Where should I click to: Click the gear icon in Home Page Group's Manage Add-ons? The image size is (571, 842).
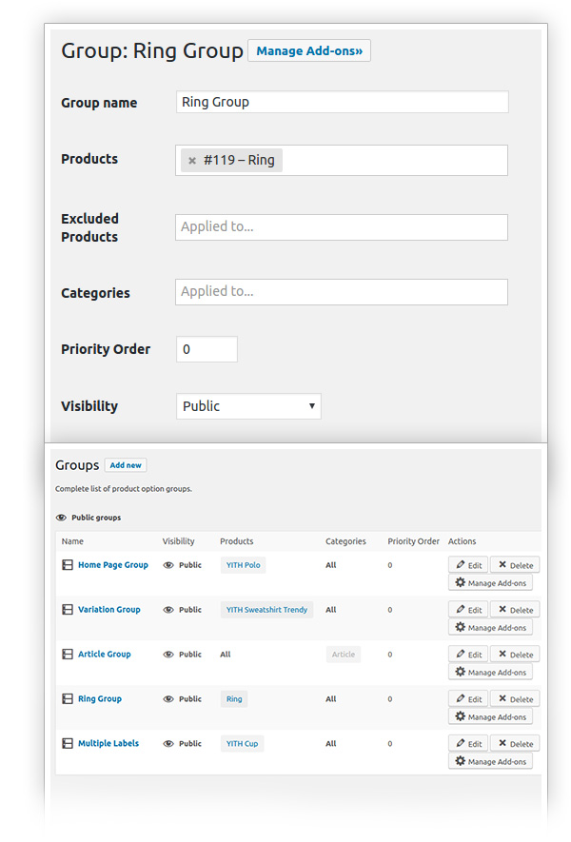coord(461,582)
